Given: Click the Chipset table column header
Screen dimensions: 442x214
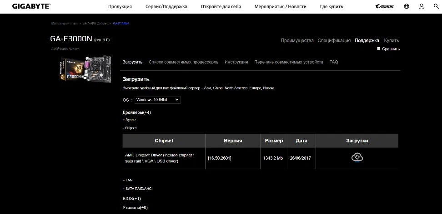Looking at the screenshot, I should (164, 141).
